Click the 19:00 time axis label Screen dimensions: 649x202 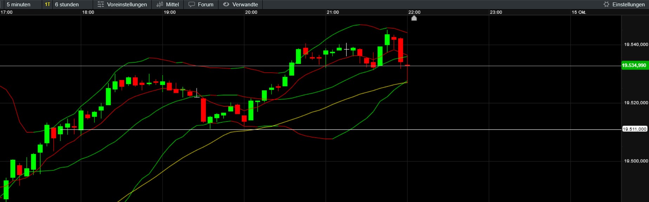[170, 12]
